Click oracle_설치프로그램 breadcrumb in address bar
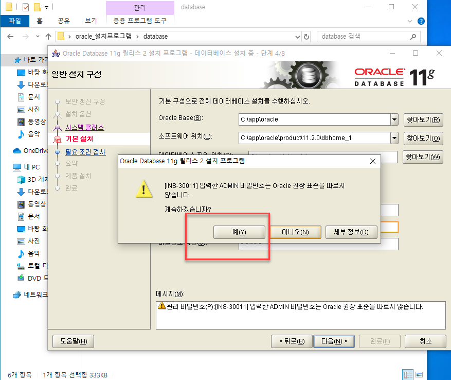 [x=103, y=36]
